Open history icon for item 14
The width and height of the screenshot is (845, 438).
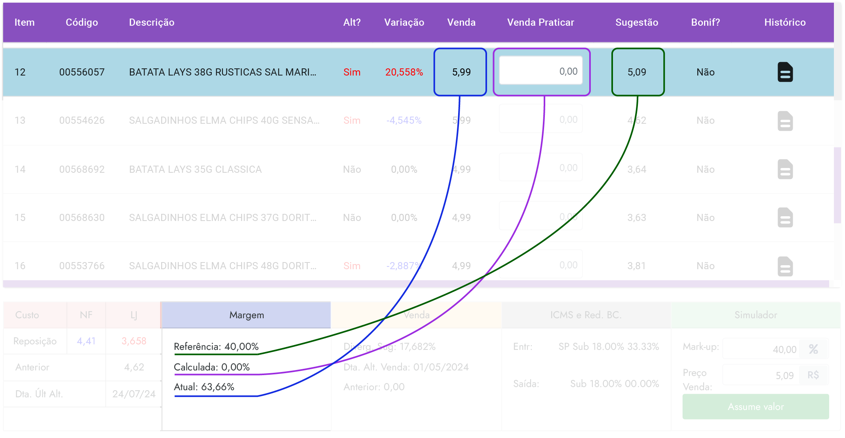point(785,169)
